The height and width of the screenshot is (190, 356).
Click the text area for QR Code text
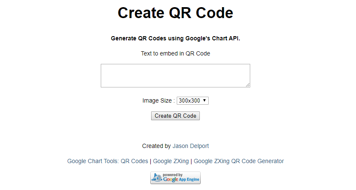tap(175, 76)
